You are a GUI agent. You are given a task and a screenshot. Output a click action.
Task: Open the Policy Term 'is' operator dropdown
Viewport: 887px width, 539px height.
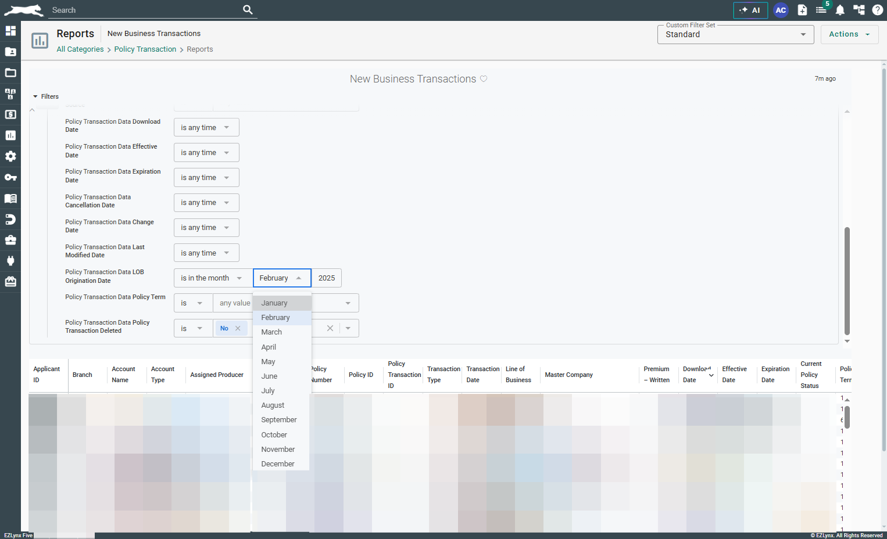[193, 303]
